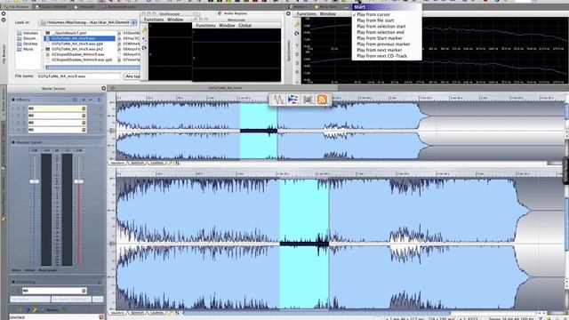Viewport: 569px width, 320px height.
Task: Open the Untitled master preset dropdown
Action: point(101,317)
